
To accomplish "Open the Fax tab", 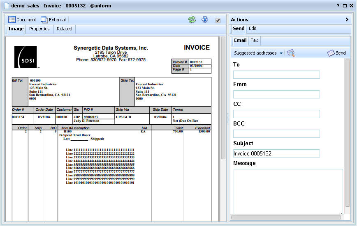I will [x=255, y=40].
